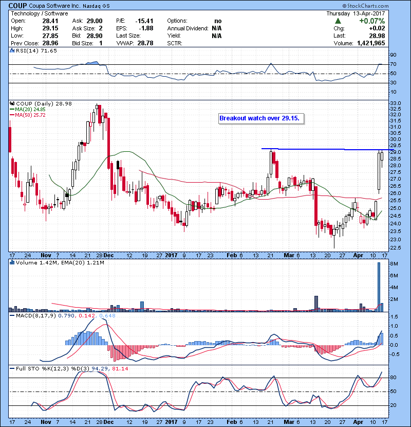
Task: Click the Chg value +0.02
Action: click(377, 28)
